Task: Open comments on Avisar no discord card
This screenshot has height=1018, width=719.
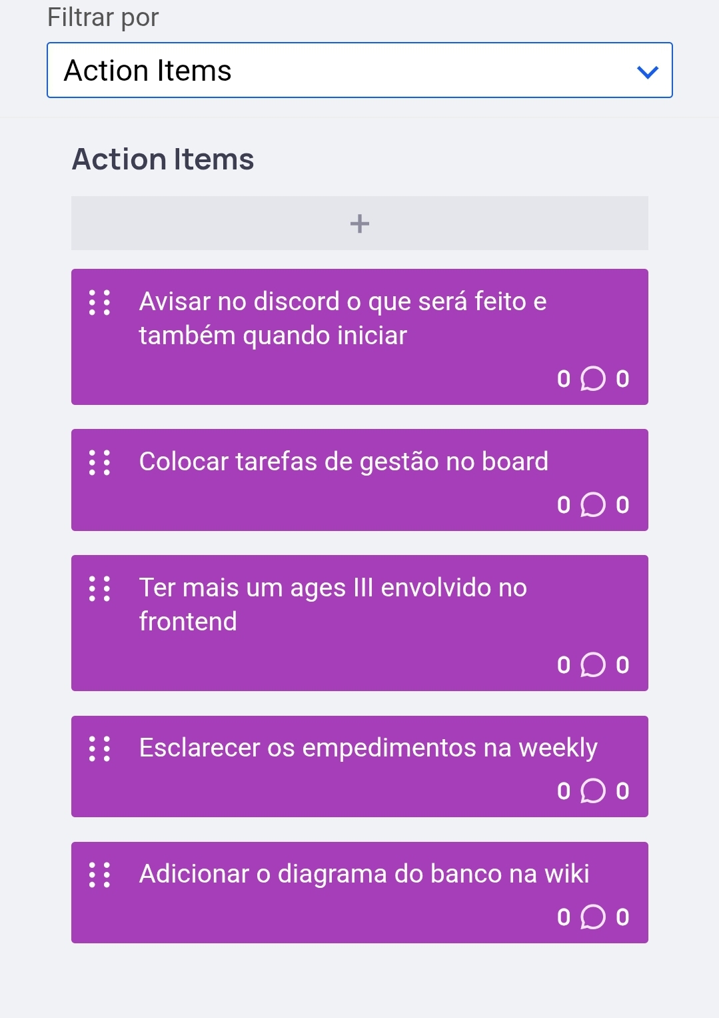Action: click(592, 379)
